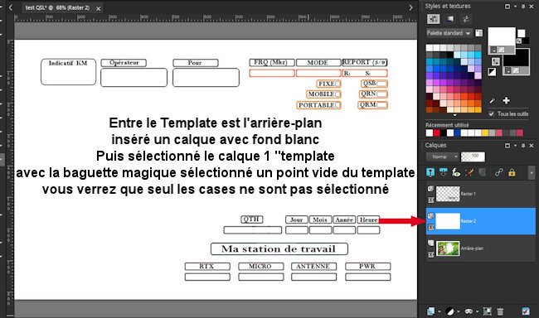Choose the red recently used swatch
The image size is (539, 318).
tap(436, 132)
